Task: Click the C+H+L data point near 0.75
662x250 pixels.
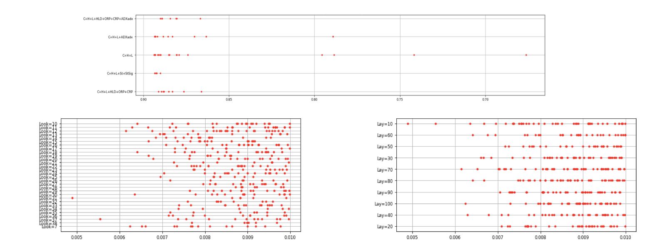Action: point(414,55)
